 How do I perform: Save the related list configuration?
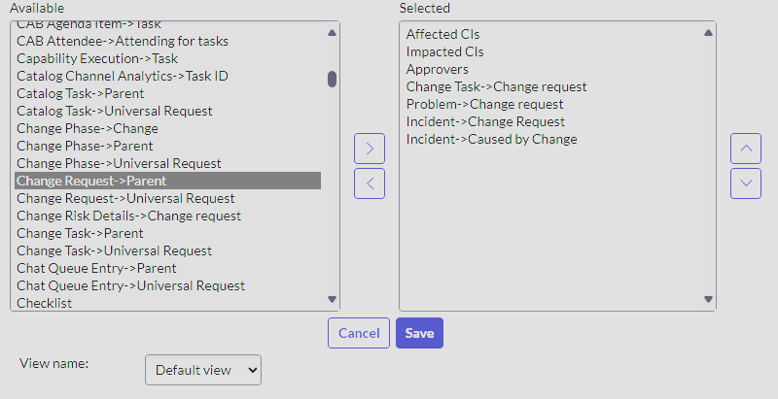(419, 333)
